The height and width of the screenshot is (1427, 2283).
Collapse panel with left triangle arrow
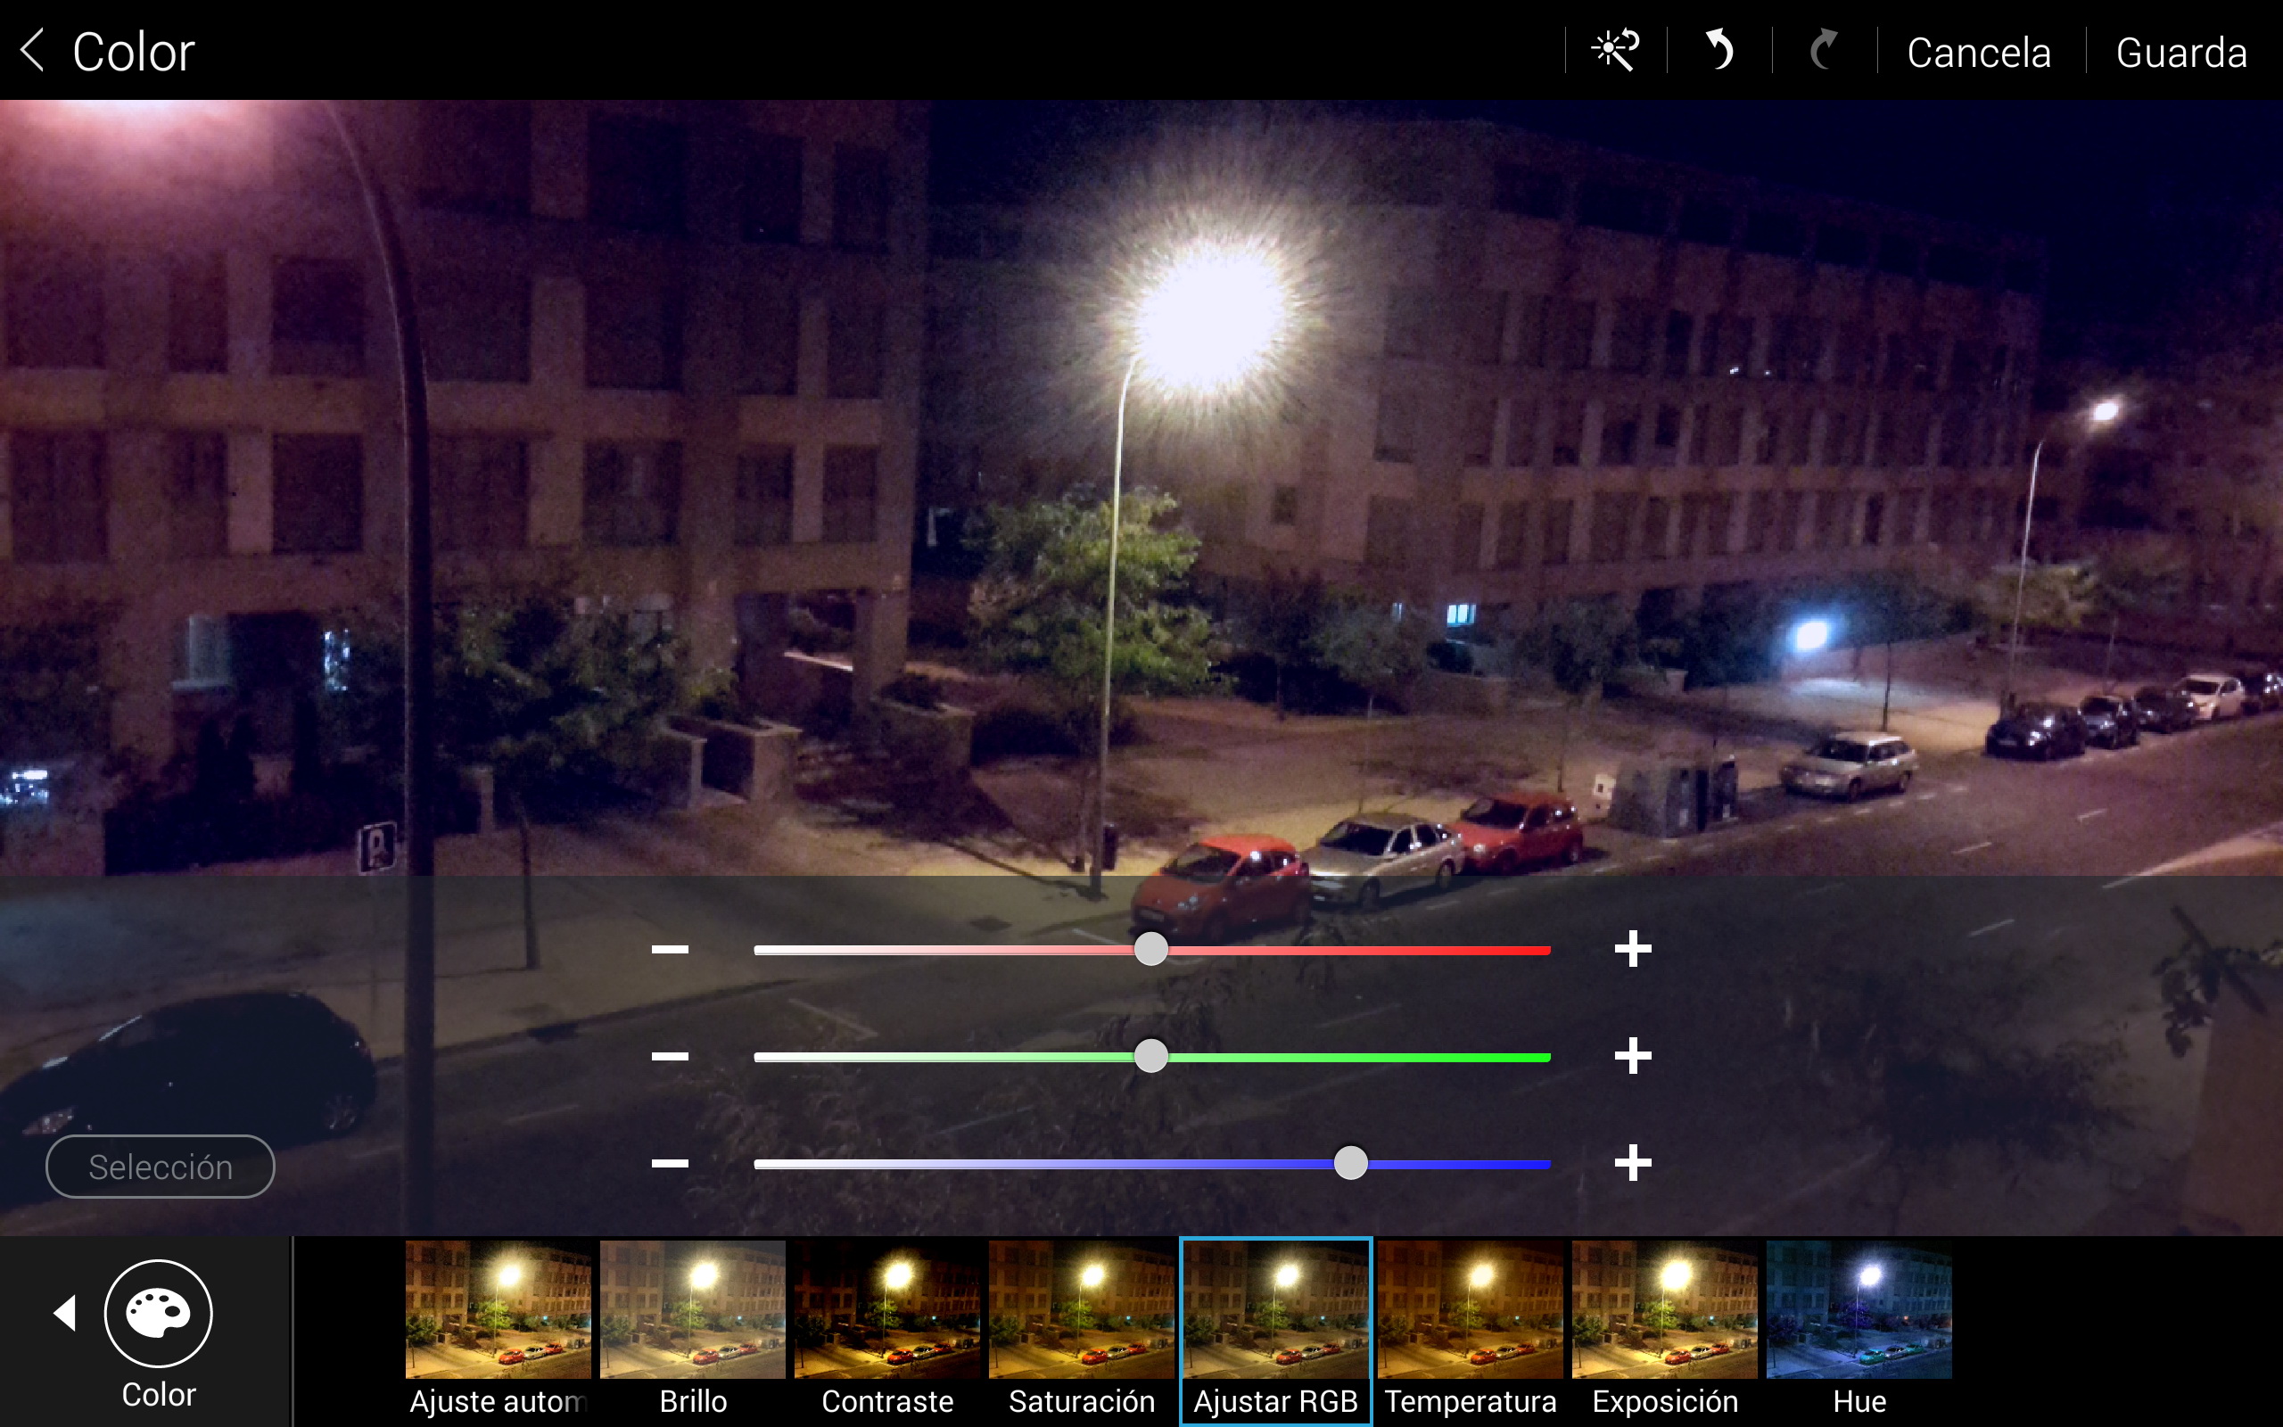(64, 1313)
